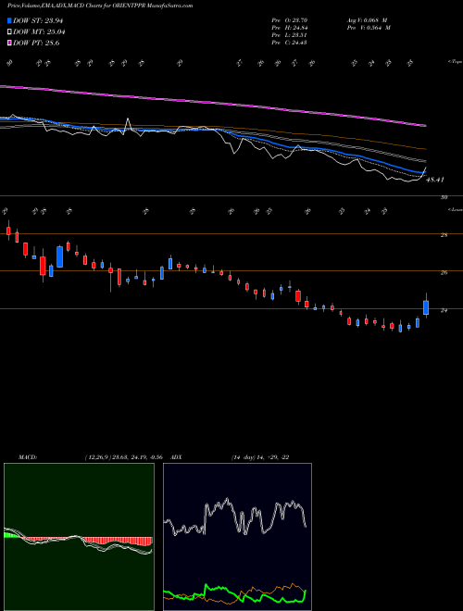
Task: Select the DOW ST: 23.94 legend label
Action: tap(38, 20)
